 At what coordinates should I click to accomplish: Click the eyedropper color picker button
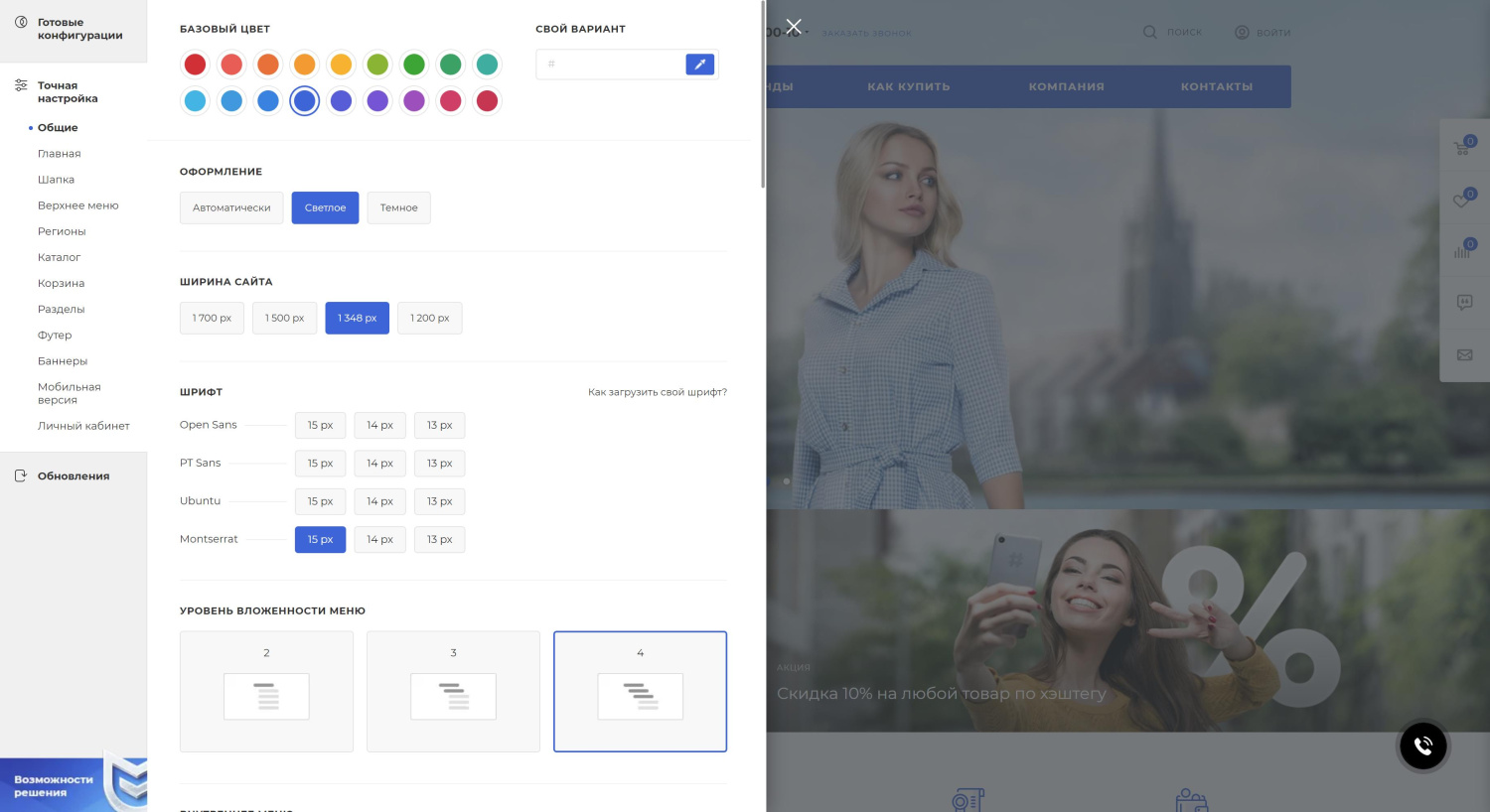[699, 65]
